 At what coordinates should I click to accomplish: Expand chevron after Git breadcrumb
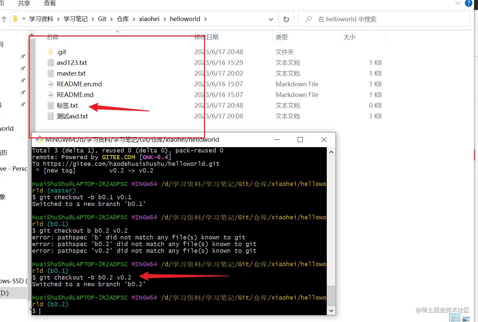111,19
